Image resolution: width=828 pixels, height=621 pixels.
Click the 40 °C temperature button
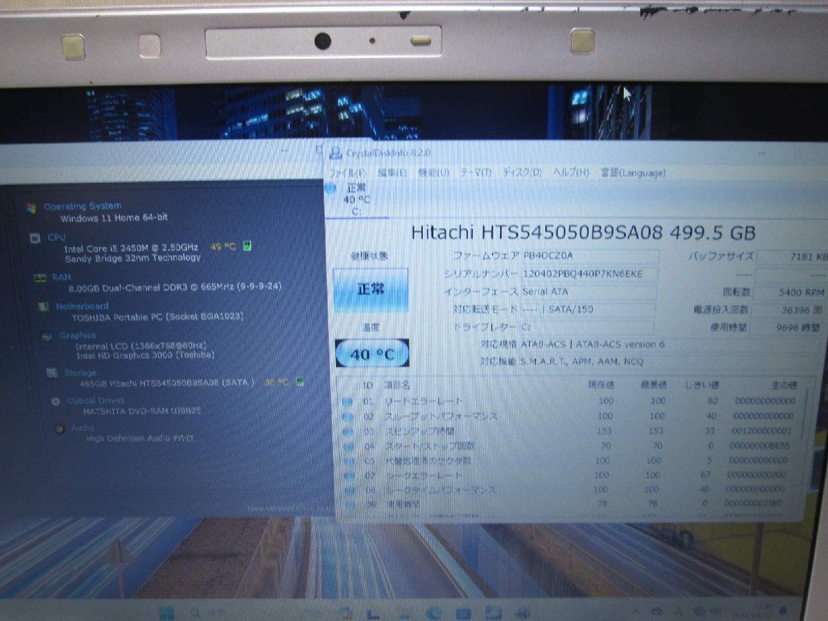click(372, 354)
